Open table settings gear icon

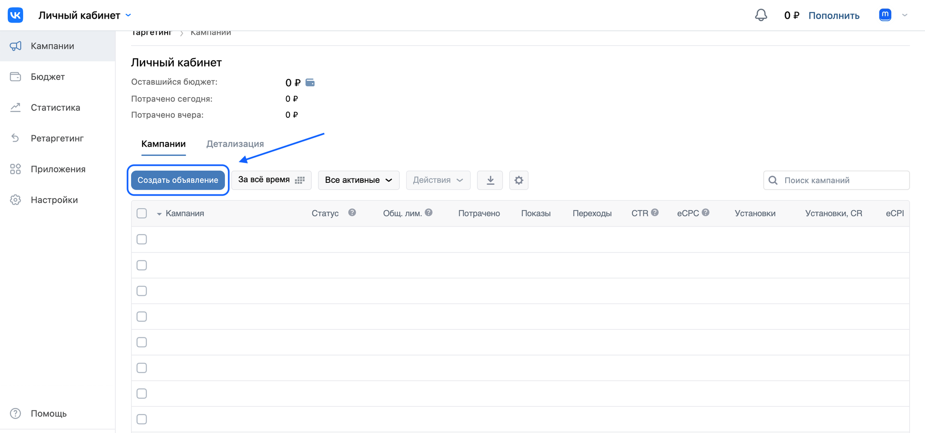tap(518, 180)
